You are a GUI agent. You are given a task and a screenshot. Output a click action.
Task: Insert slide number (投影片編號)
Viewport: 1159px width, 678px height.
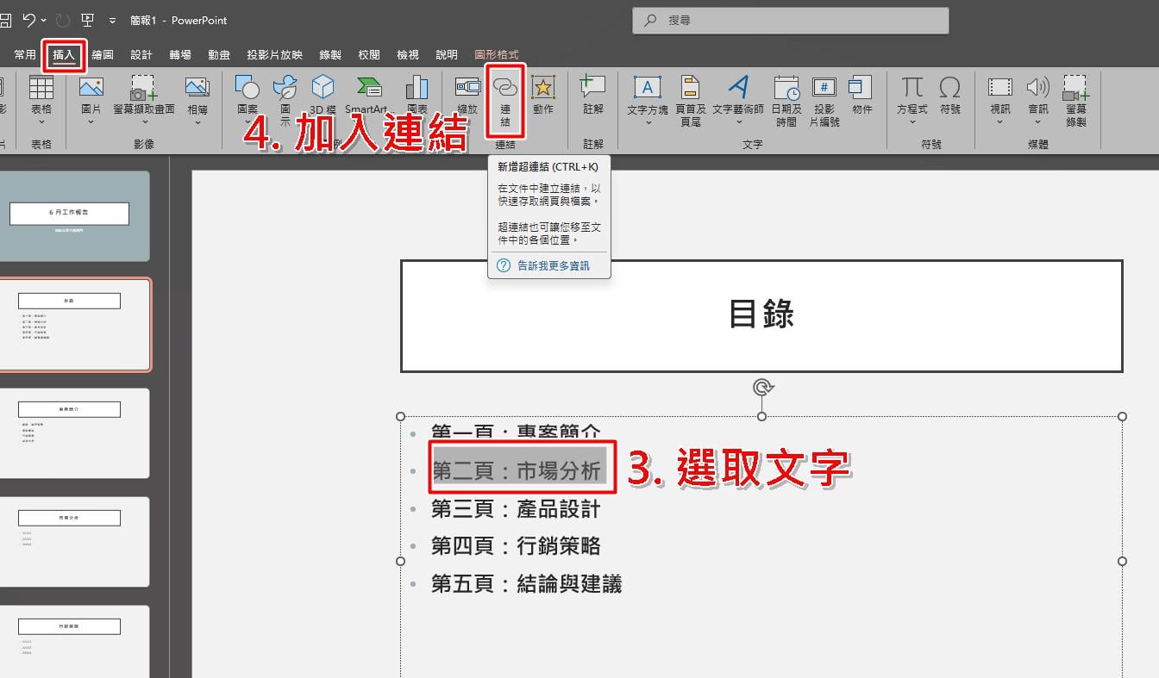click(824, 88)
